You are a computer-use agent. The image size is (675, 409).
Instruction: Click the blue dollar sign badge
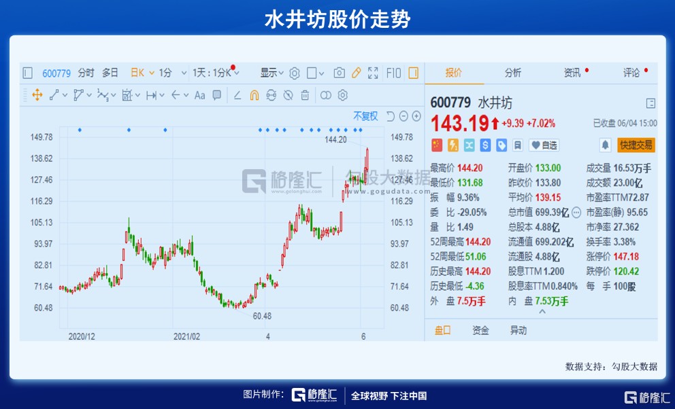click(485, 145)
